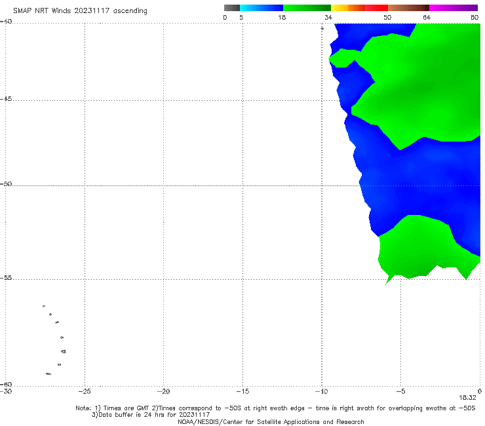Select the cyan-to-blue segment of the color scale
The image size is (485, 426).
pyautogui.click(x=262, y=8)
